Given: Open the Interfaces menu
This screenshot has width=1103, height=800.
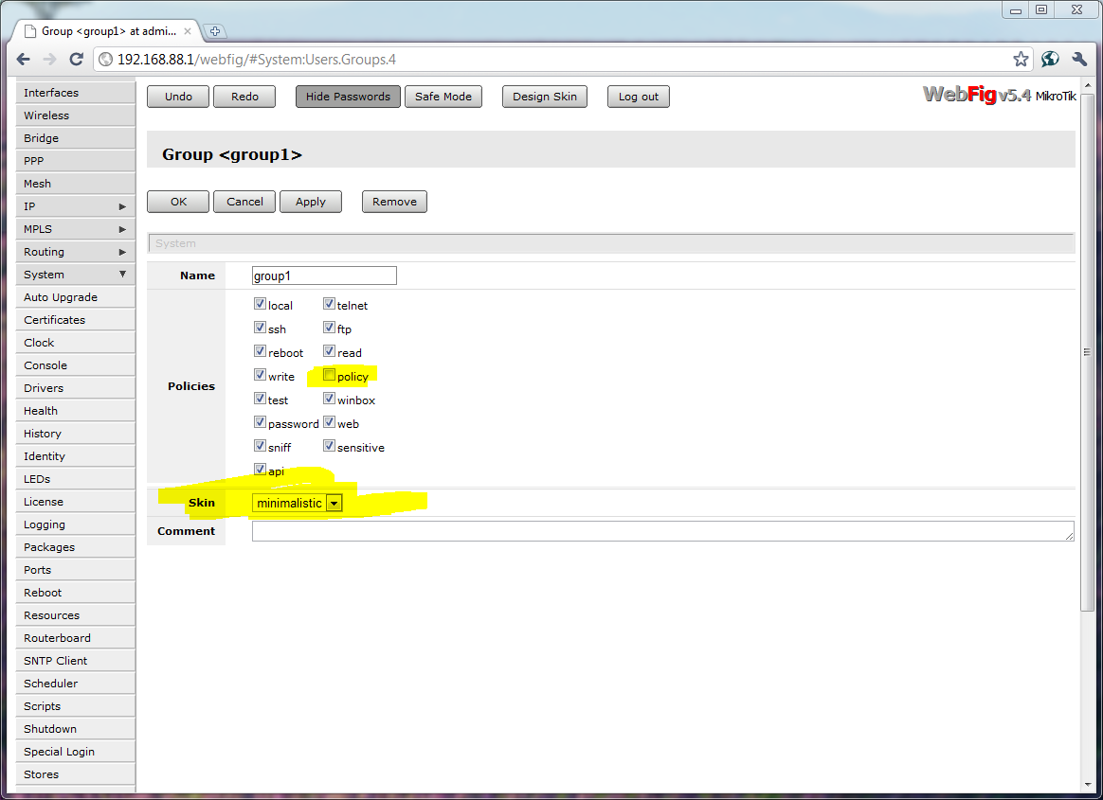Looking at the screenshot, I should tap(75, 93).
